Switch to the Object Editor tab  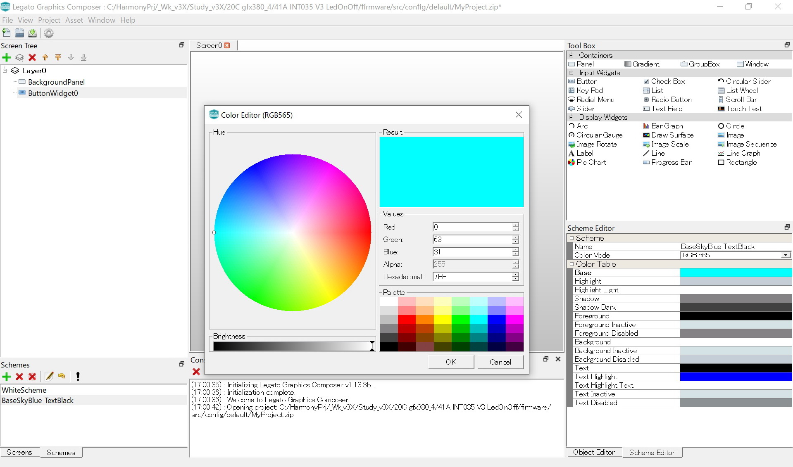pos(593,453)
